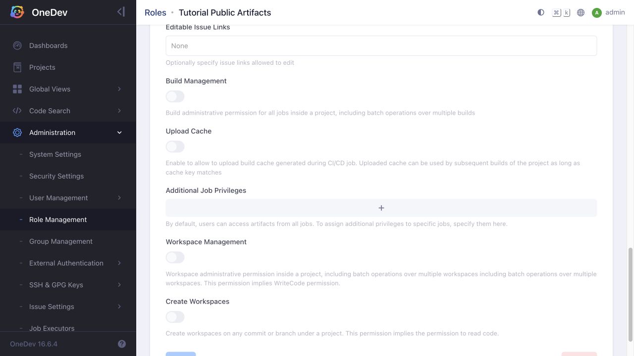
Task: Open the language globe icon
Action: [581, 12]
